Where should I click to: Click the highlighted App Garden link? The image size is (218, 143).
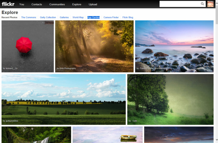pyautogui.click(x=94, y=17)
